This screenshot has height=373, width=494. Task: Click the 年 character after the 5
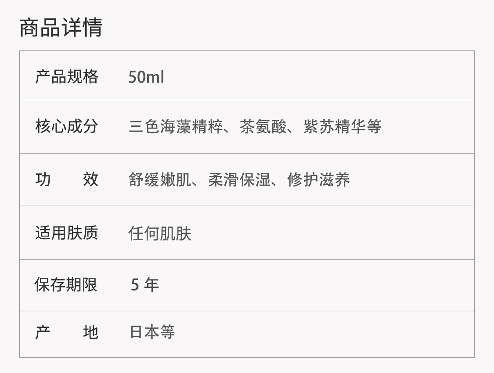(151, 285)
